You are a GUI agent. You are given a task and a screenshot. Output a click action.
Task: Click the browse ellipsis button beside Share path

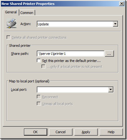click(x=109, y=54)
